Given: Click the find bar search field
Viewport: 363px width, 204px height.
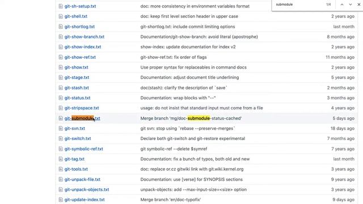Looking at the screenshot, I should click(x=299, y=5).
